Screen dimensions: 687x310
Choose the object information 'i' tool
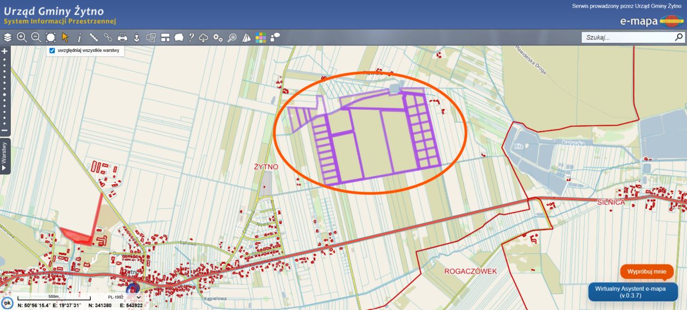79,37
